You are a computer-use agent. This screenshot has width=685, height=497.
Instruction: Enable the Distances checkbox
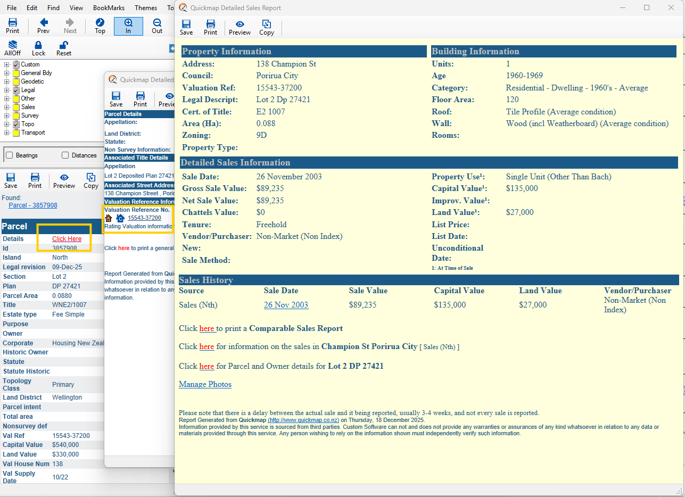pyautogui.click(x=65, y=155)
